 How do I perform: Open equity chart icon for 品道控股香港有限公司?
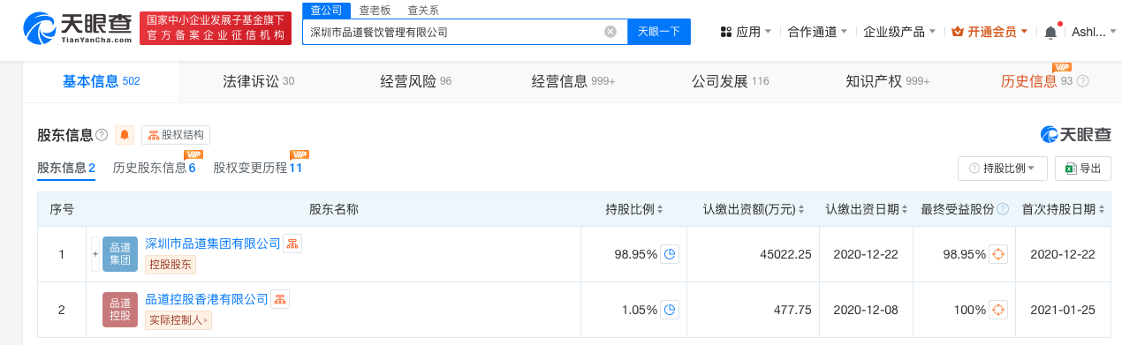coord(280,299)
